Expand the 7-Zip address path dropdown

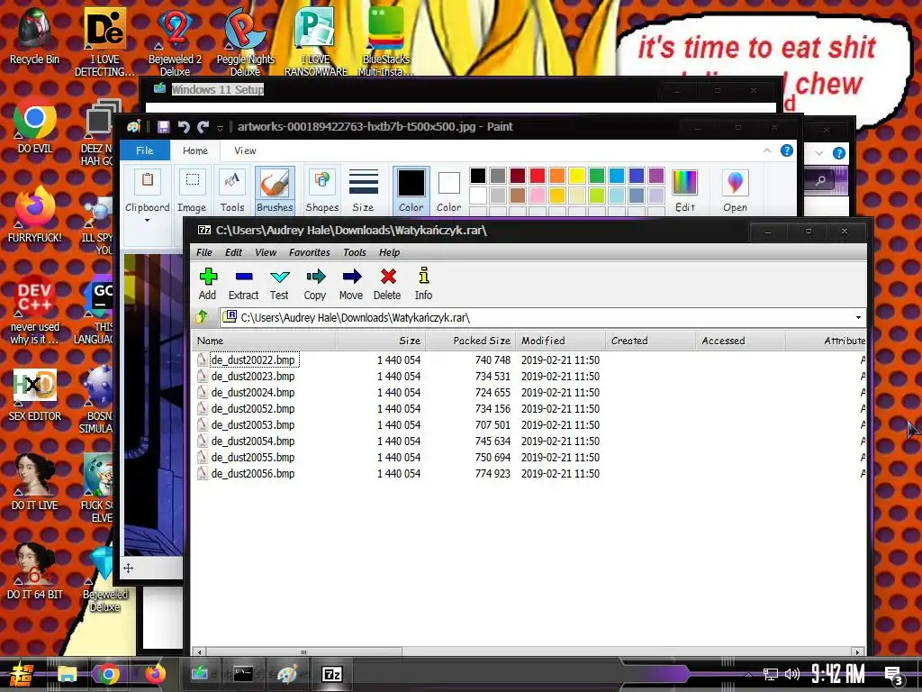pos(858,318)
